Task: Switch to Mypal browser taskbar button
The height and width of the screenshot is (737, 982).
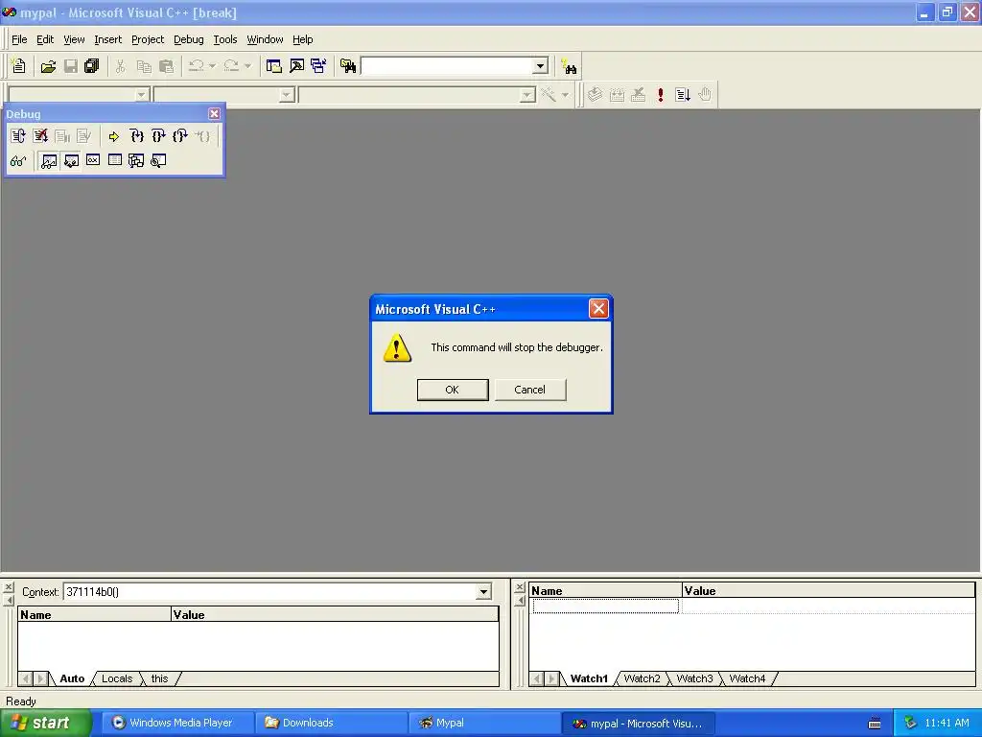Action: (x=484, y=723)
